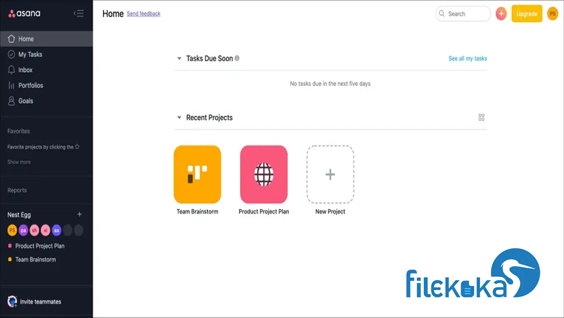Click the Portfolios bars icon
This screenshot has width=564, height=318.
[x=12, y=85]
